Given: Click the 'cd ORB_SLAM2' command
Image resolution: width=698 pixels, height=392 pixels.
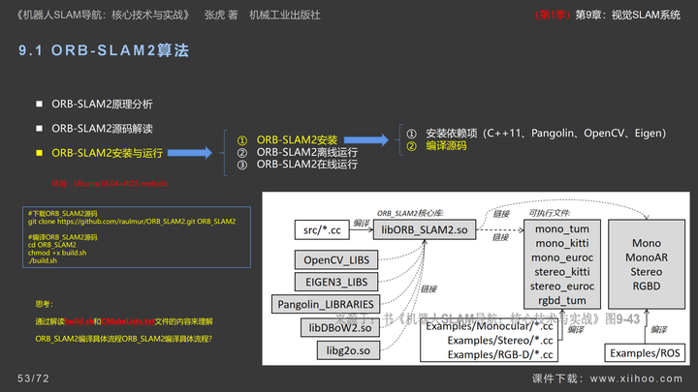Looking at the screenshot, I should (51, 245).
